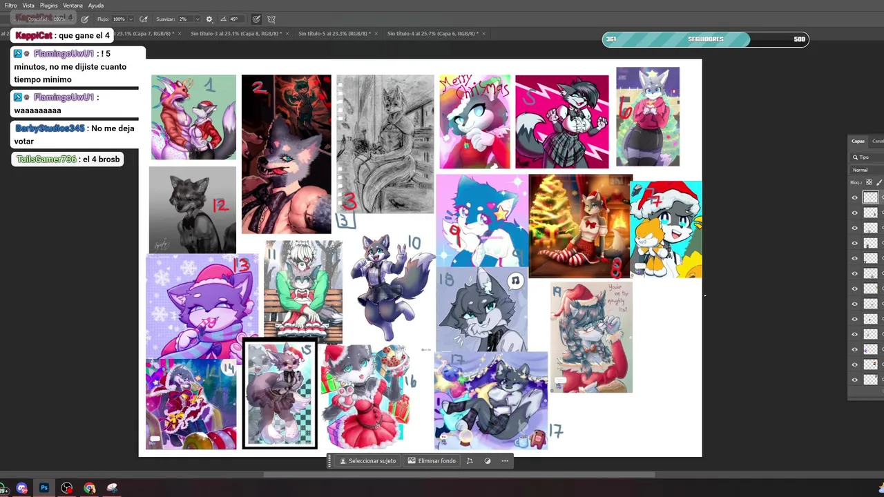This screenshot has height=497, width=884.
Task: Click artwork number 1 on canvas
Action: (193, 117)
